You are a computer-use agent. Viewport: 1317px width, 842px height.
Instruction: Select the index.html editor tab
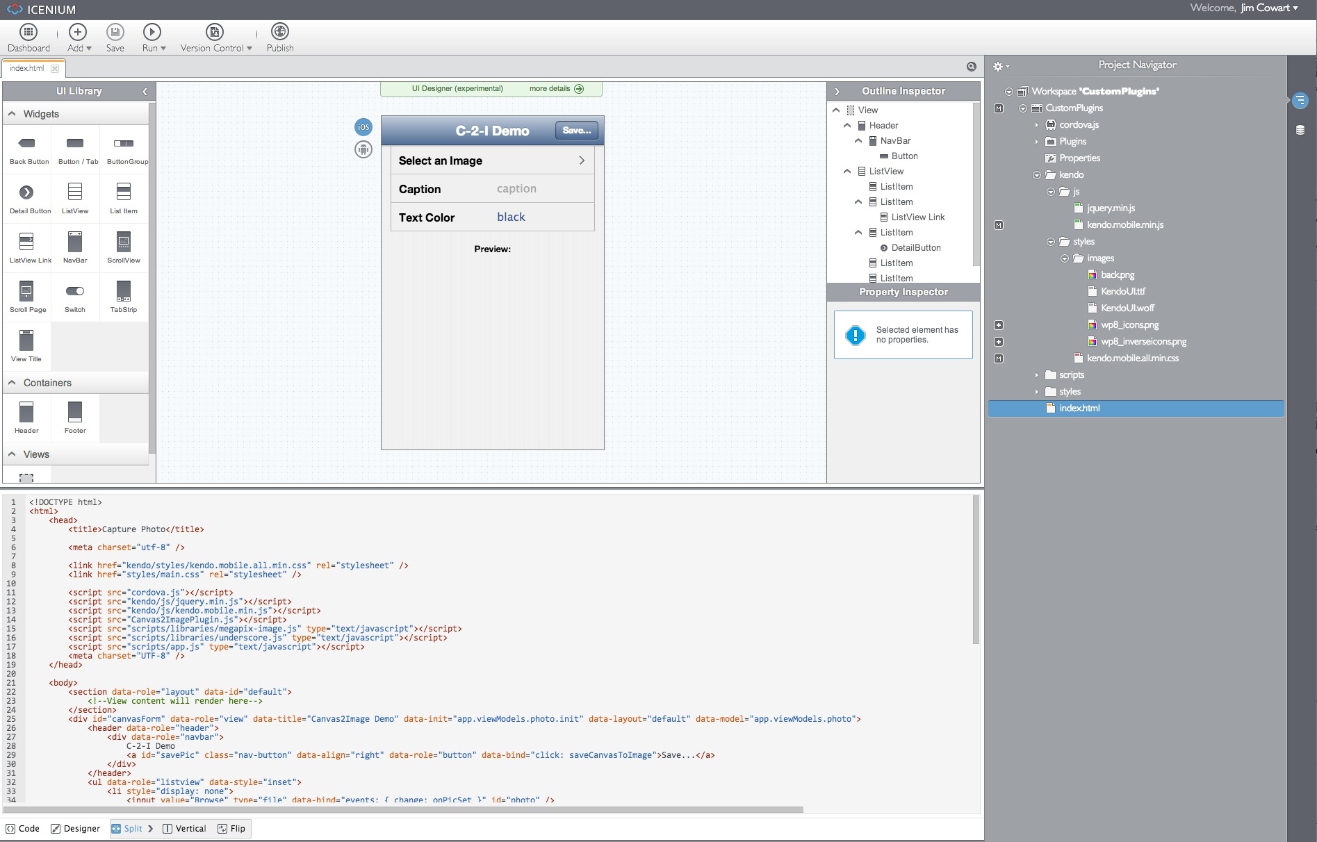pyautogui.click(x=26, y=68)
